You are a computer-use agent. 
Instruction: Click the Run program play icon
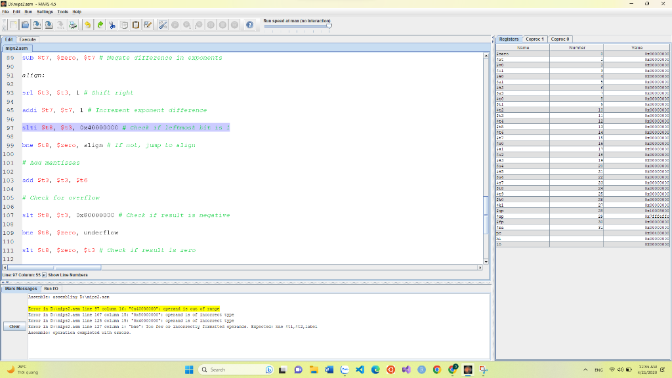coord(175,25)
